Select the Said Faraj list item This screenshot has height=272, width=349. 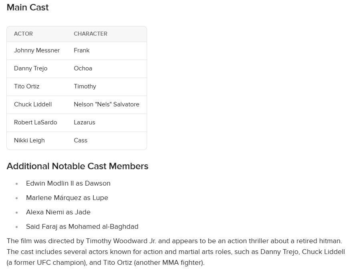(82, 227)
